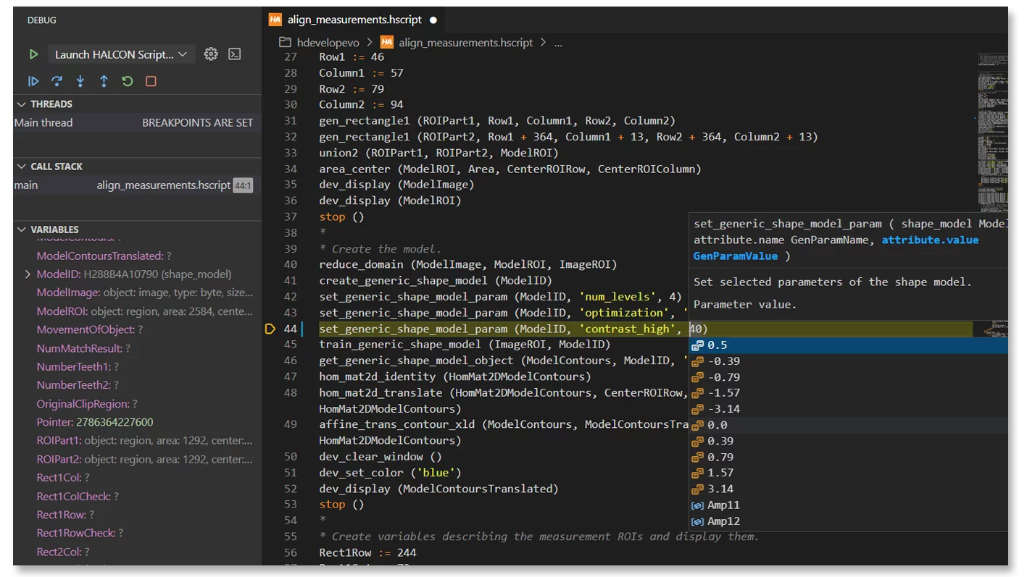Viewport: 1027px width, 577px height.
Task: Click the code minimap overview
Action: (x=991, y=130)
